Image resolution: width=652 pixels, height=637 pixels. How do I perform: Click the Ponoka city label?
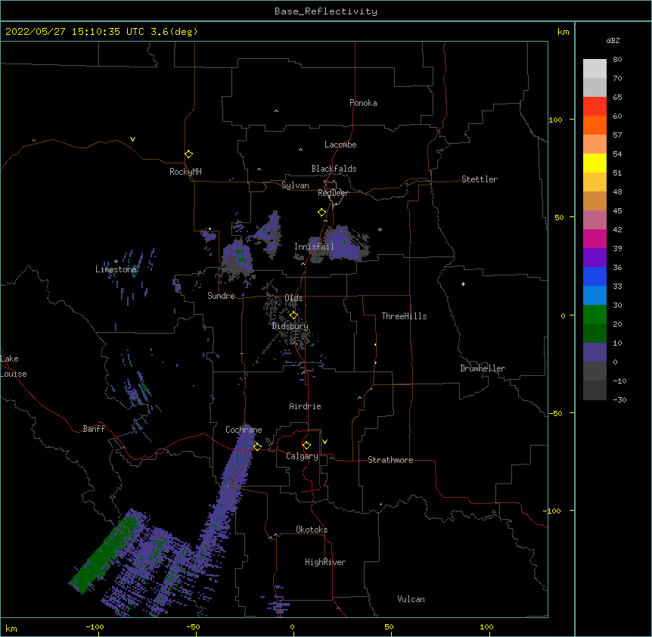click(x=363, y=103)
